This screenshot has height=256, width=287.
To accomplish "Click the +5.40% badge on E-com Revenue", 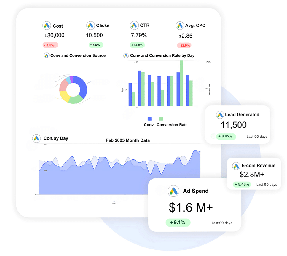I will pyautogui.click(x=242, y=184).
